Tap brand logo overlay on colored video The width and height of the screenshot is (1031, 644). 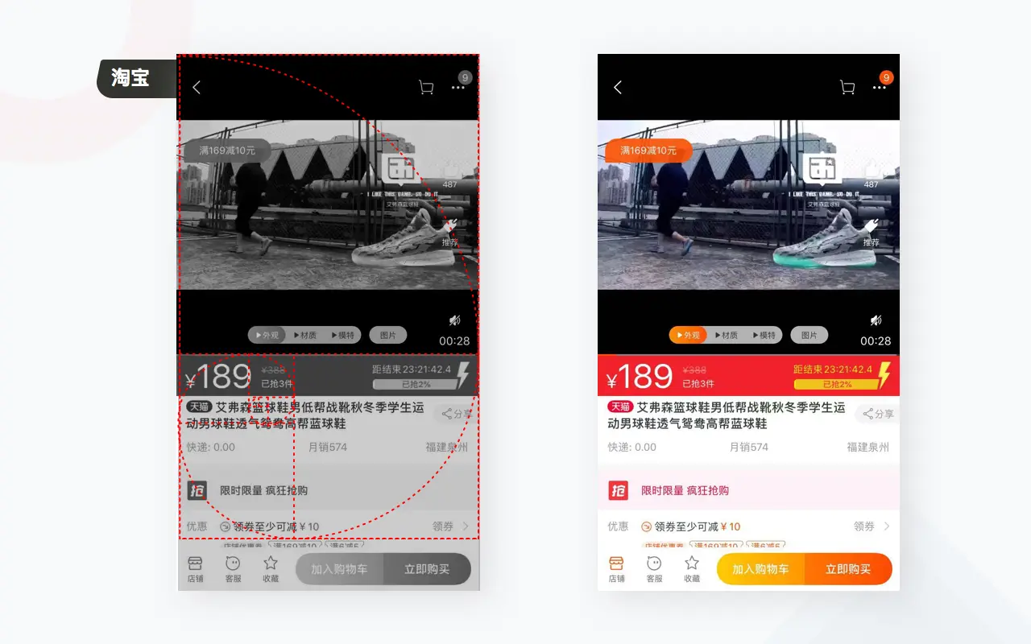(x=822, y=169)
